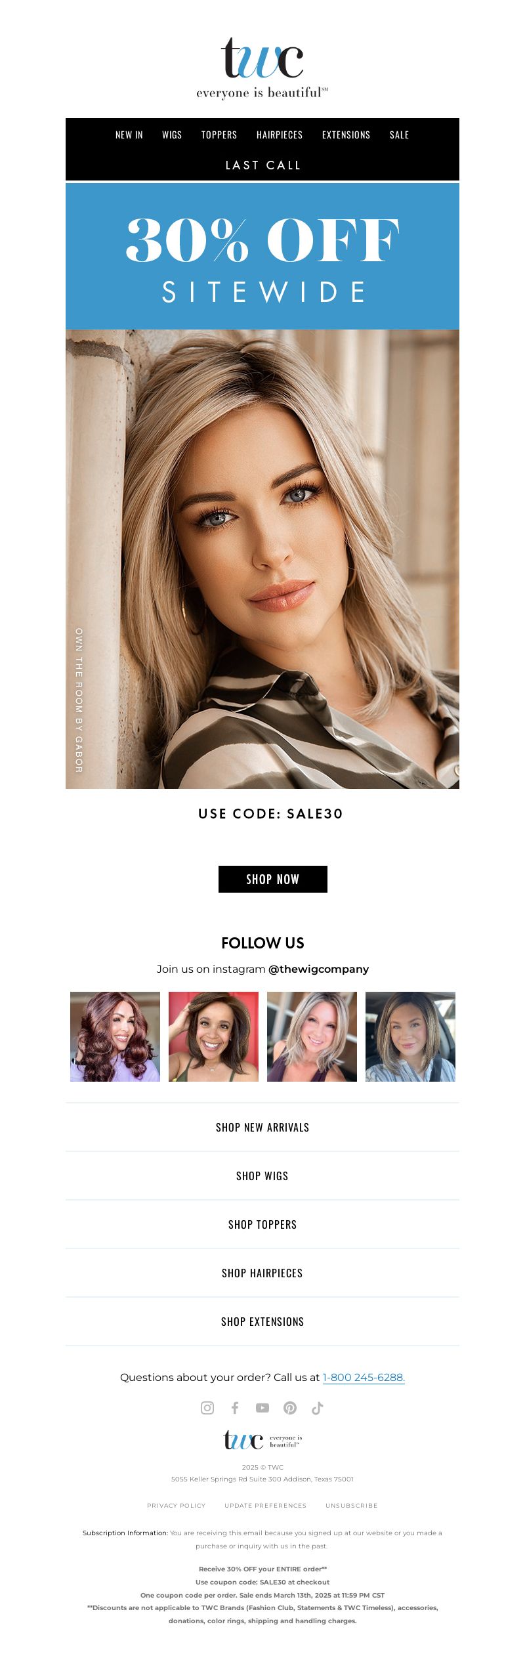
Task: Select the WIGS menu item
Action: [x=172, y=135]
